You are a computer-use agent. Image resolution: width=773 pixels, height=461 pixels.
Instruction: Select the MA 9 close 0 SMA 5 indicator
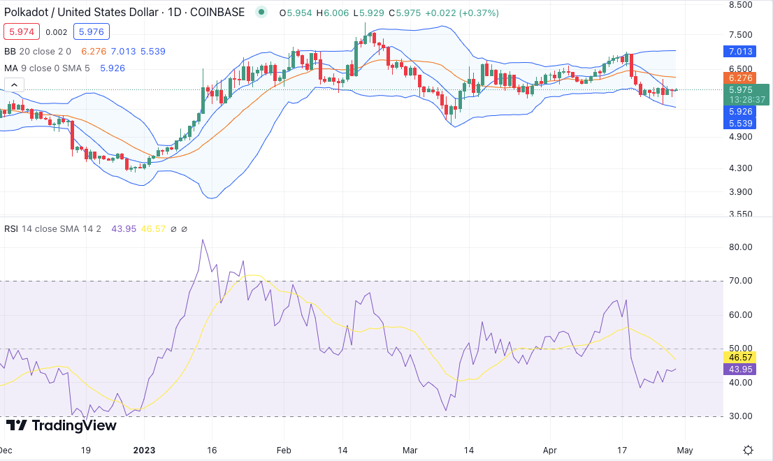click(47, 68)
